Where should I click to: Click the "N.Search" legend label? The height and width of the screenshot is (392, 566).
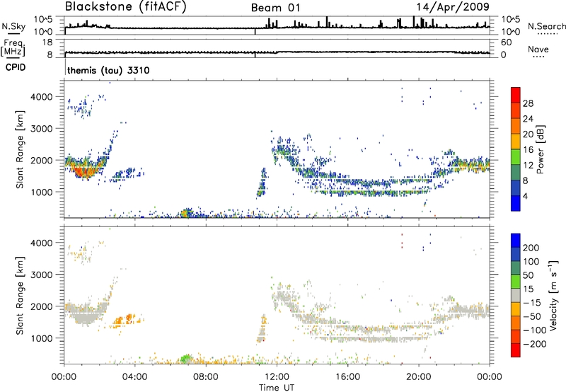[x=546, y=26]
